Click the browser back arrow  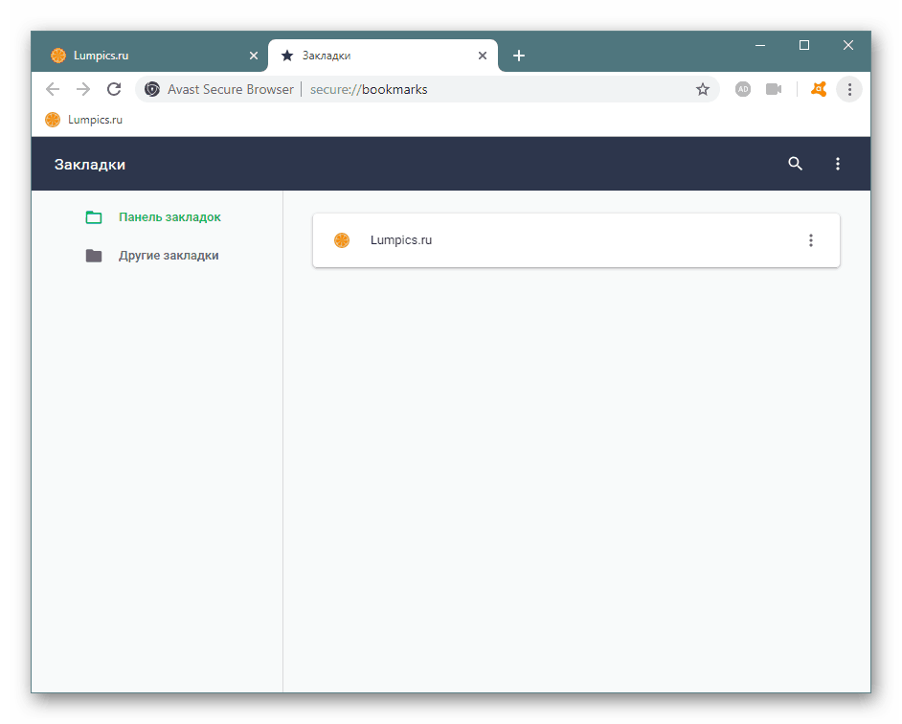point(53,89)
